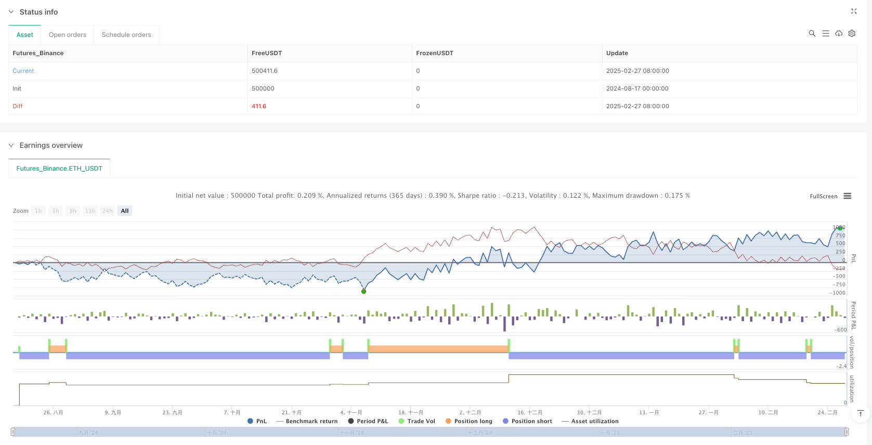872x445 pixels.
Task: Toggle Benchmark return legend item
Action: click(307, 421)
